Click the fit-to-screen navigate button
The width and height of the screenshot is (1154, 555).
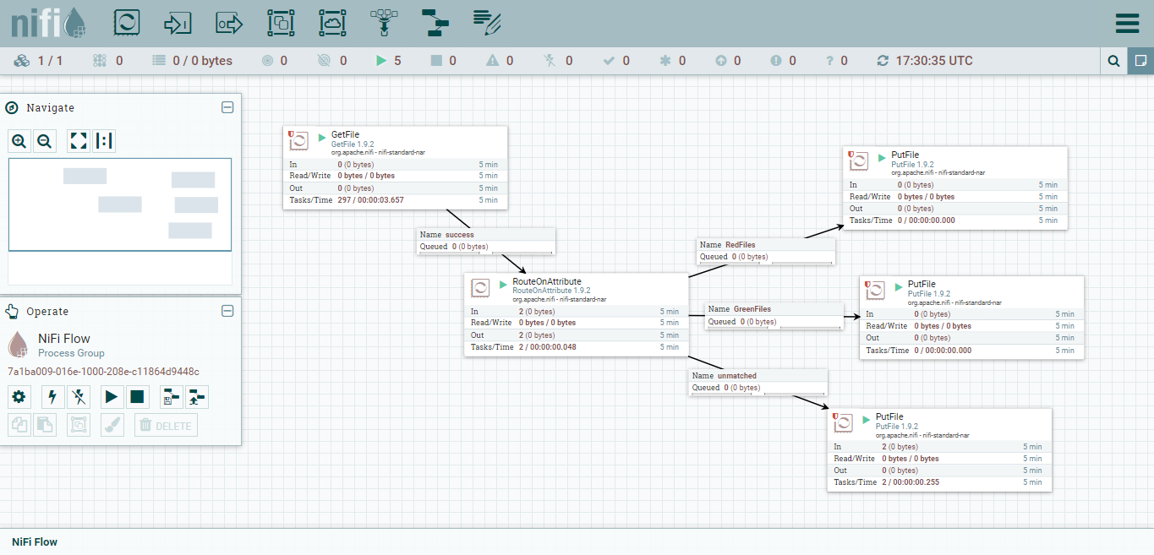(x=79, y=141)
